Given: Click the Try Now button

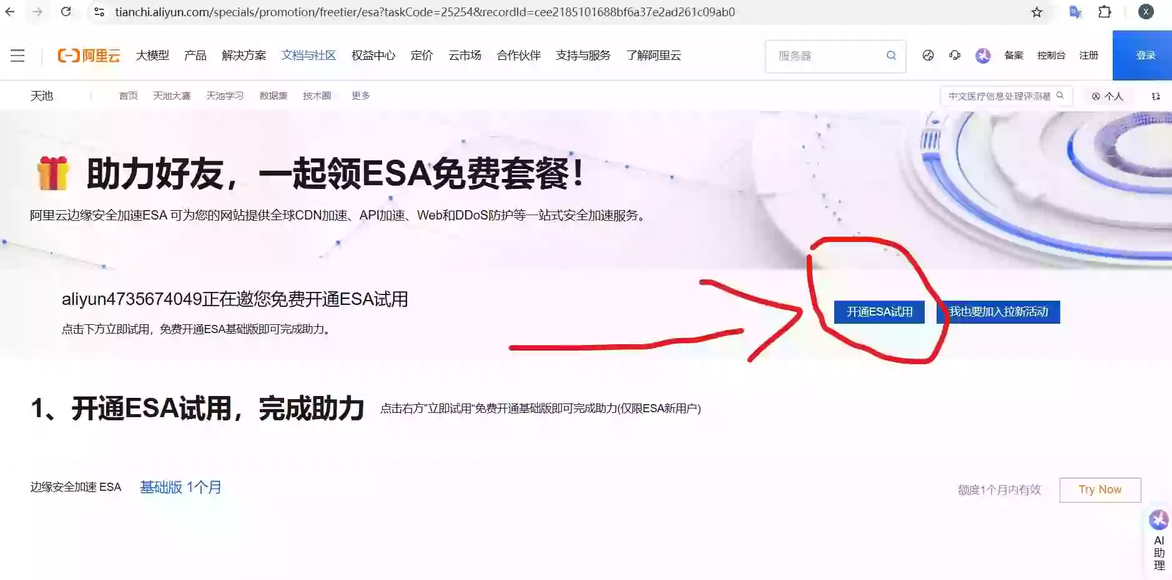Looking at the screenshot, I should pos(1100,490).
